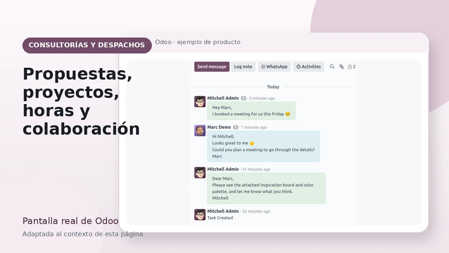This screenshot has height=253, width=449.
Task: Search messages with magnifier icon
Action: 332,67
